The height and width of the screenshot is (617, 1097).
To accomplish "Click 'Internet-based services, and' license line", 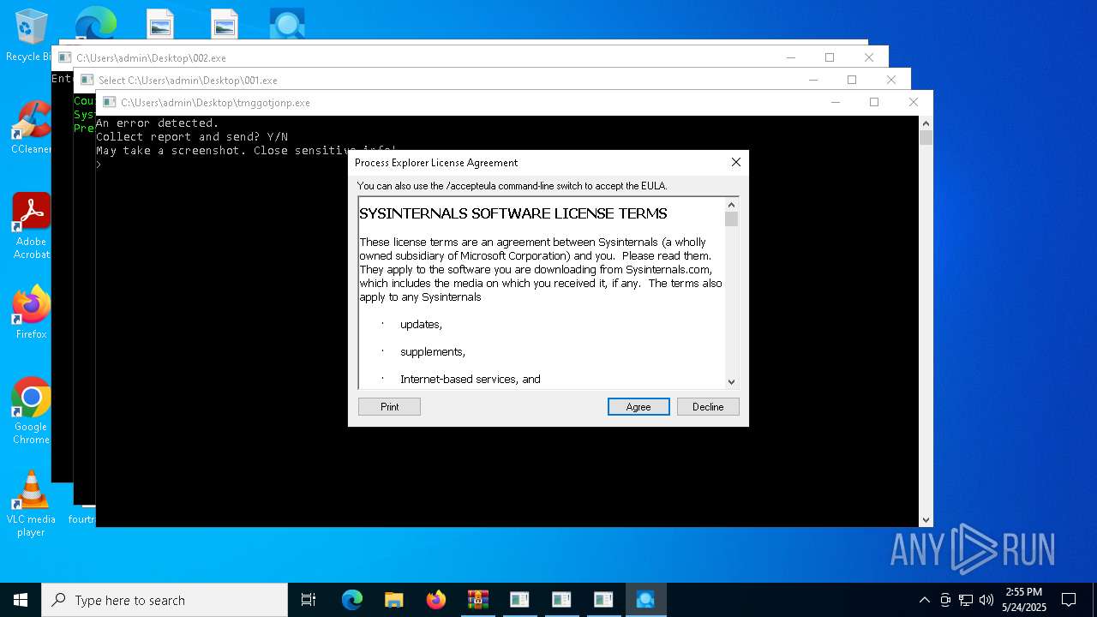I will coord(471,380).
